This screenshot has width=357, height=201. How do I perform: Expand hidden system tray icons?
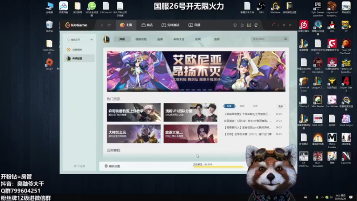point(322,197)
